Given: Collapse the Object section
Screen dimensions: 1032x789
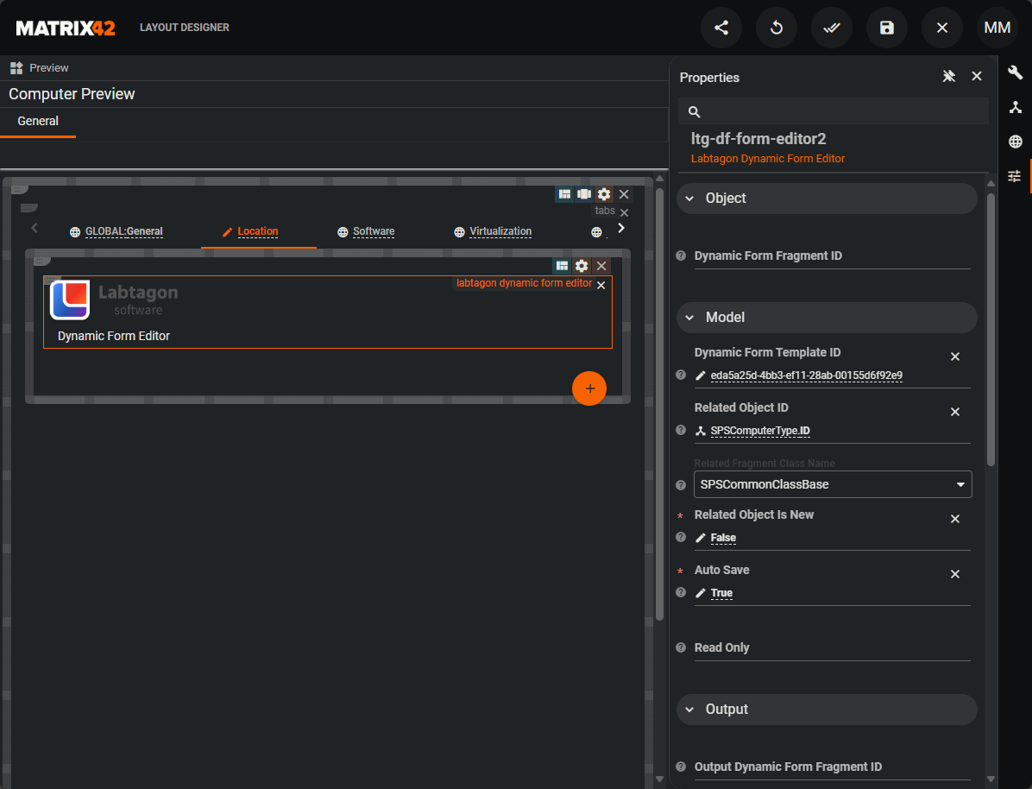Looking at the screenshot, I should point(689,199).
